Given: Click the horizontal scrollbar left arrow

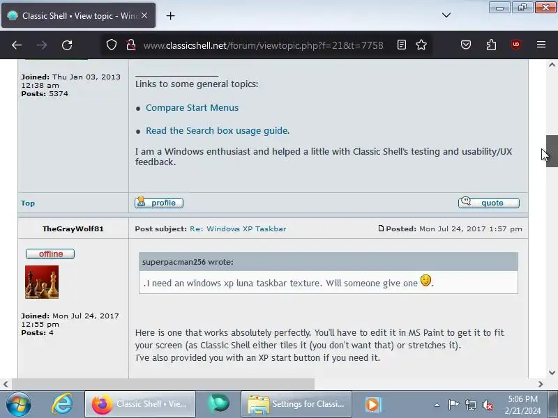Looking at the screenshot, I should 6,384.
